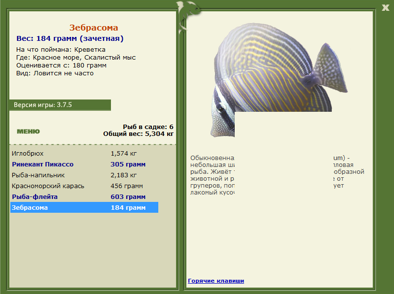The height and width of the screenshot is (294, 394).
Task: Click the 603 грамм weight value
Action: pyautogui.click(x=128, y=196)
